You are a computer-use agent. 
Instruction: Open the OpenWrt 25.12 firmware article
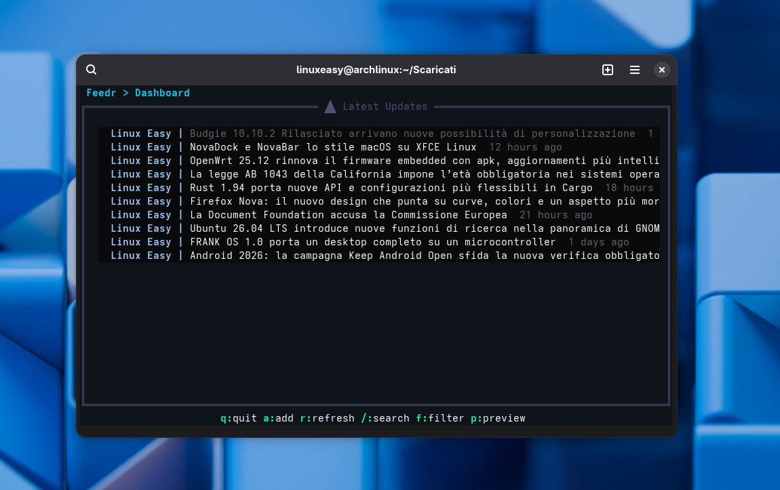pos(424,161)
